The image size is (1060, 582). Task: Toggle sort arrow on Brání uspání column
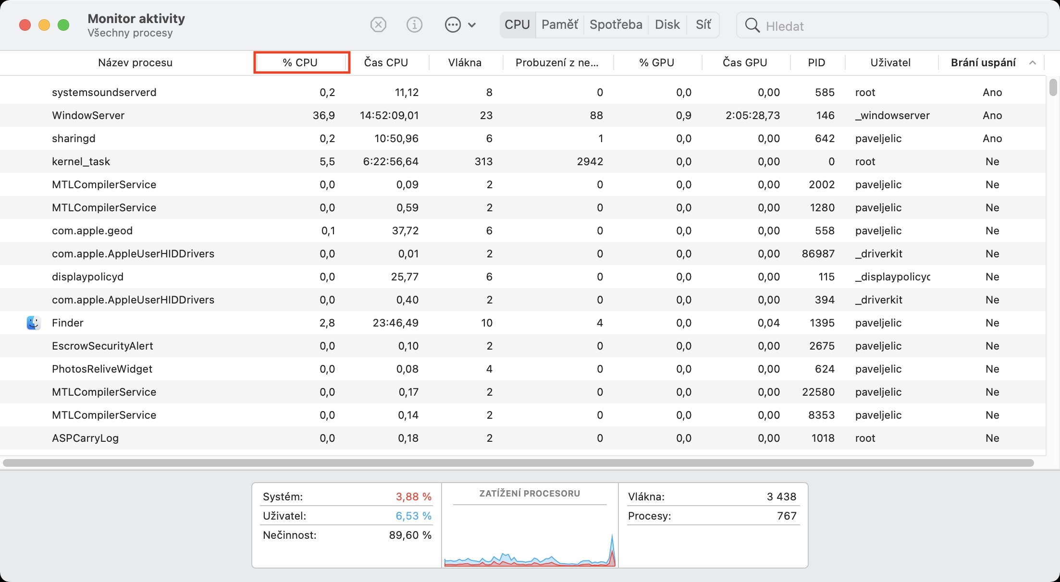1032,63
